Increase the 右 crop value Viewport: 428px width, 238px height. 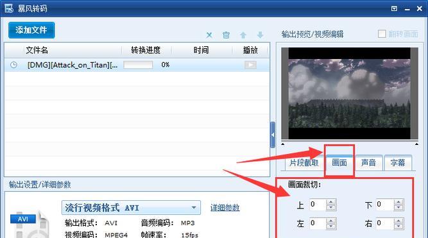(x=398, y=221)
